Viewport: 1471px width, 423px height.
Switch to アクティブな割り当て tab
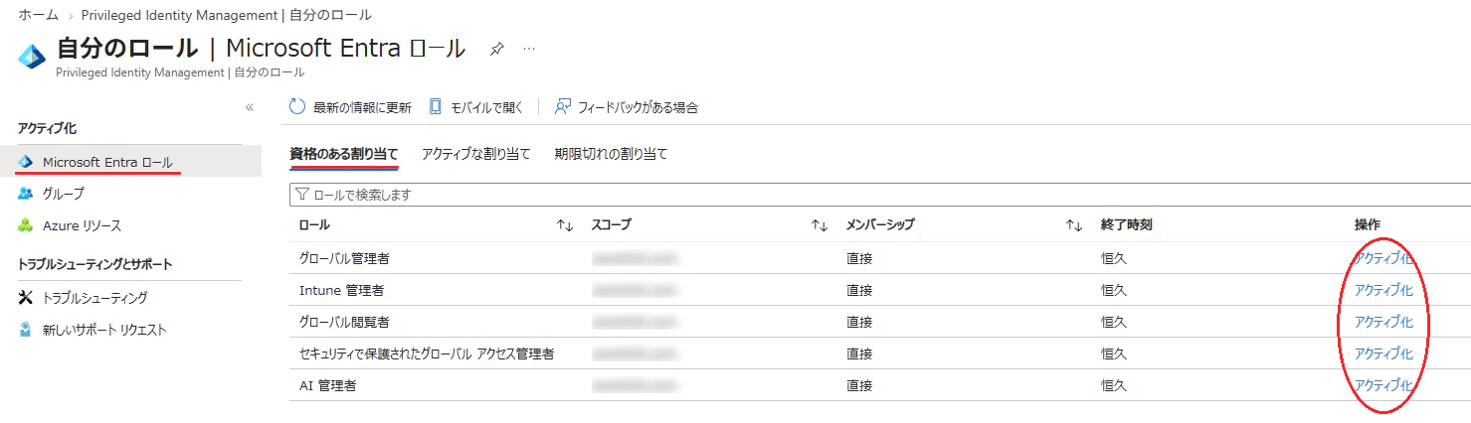(476, 154)
